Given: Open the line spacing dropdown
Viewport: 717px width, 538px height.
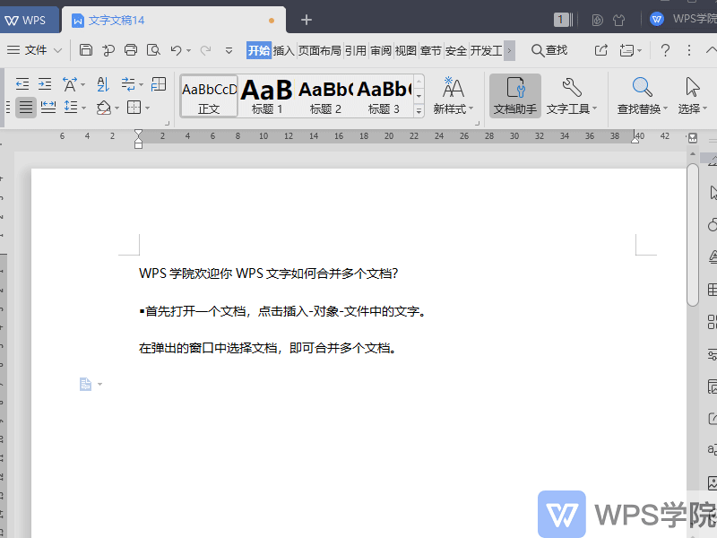Looking at the screenshot, I should [73, 108].
